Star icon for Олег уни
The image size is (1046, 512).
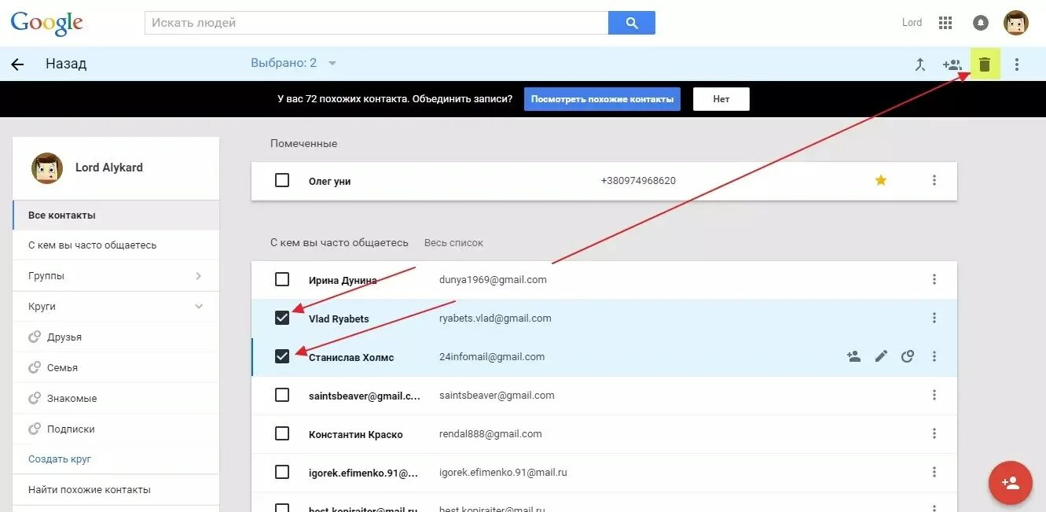coord(881,181)
